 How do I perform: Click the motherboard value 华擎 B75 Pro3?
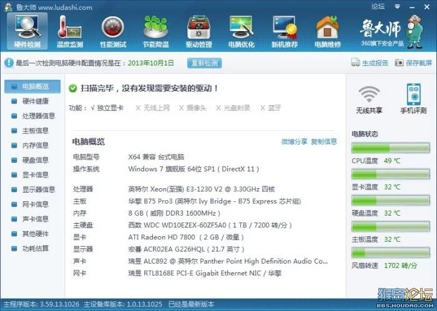pos(215,201)
